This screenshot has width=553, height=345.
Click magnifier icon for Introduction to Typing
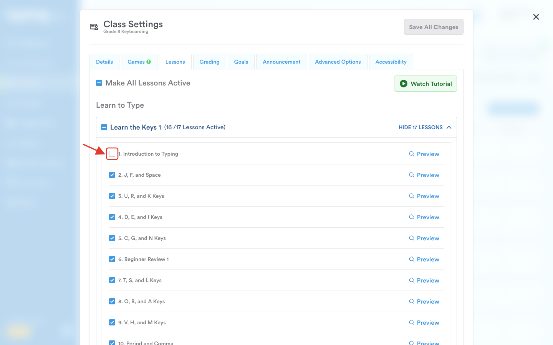(x=412, y=154)
